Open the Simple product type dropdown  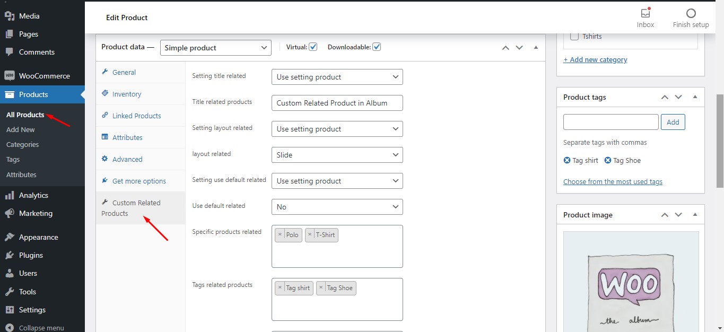click(215, 48)
